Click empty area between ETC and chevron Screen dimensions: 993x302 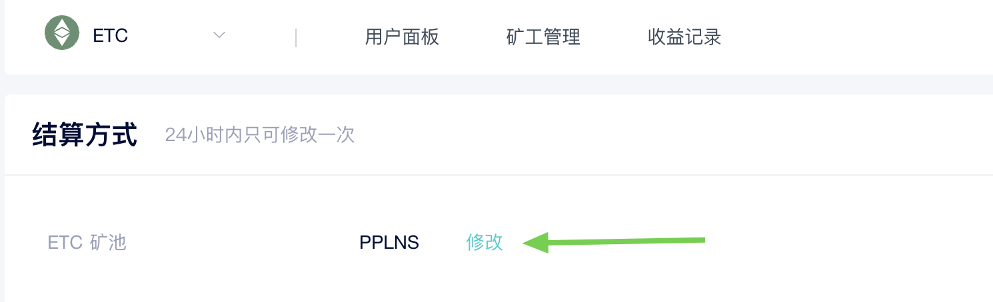click(170, 36)
